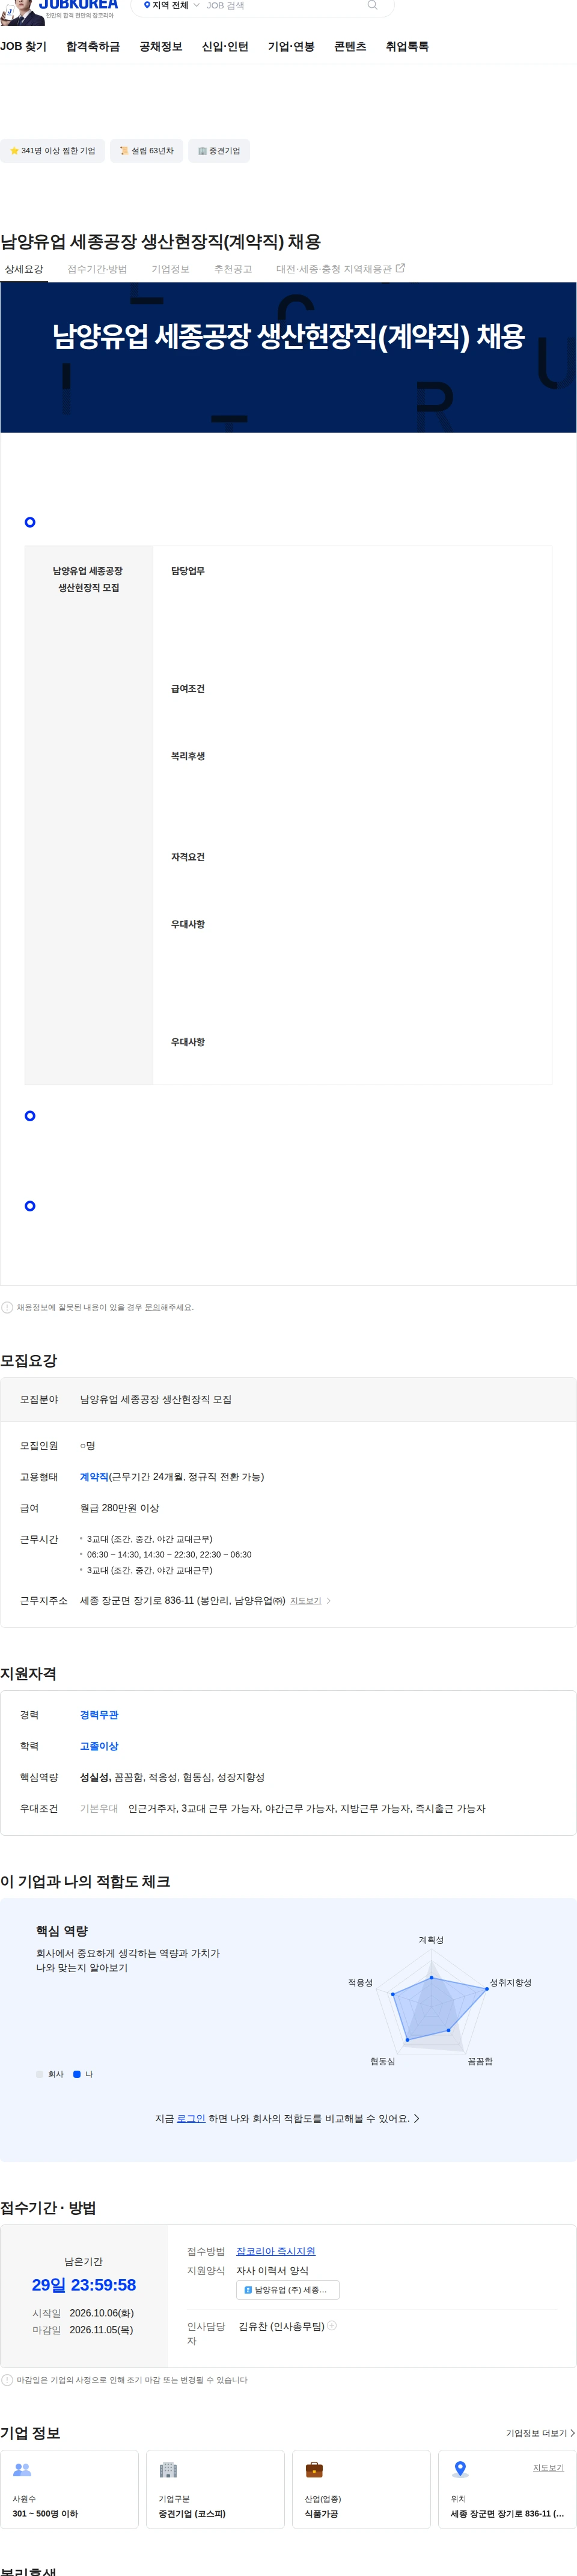Viewport: 577px width, 2576px height.
Task: Click the 중견기업 (코스피) text
Action: 192,2513
